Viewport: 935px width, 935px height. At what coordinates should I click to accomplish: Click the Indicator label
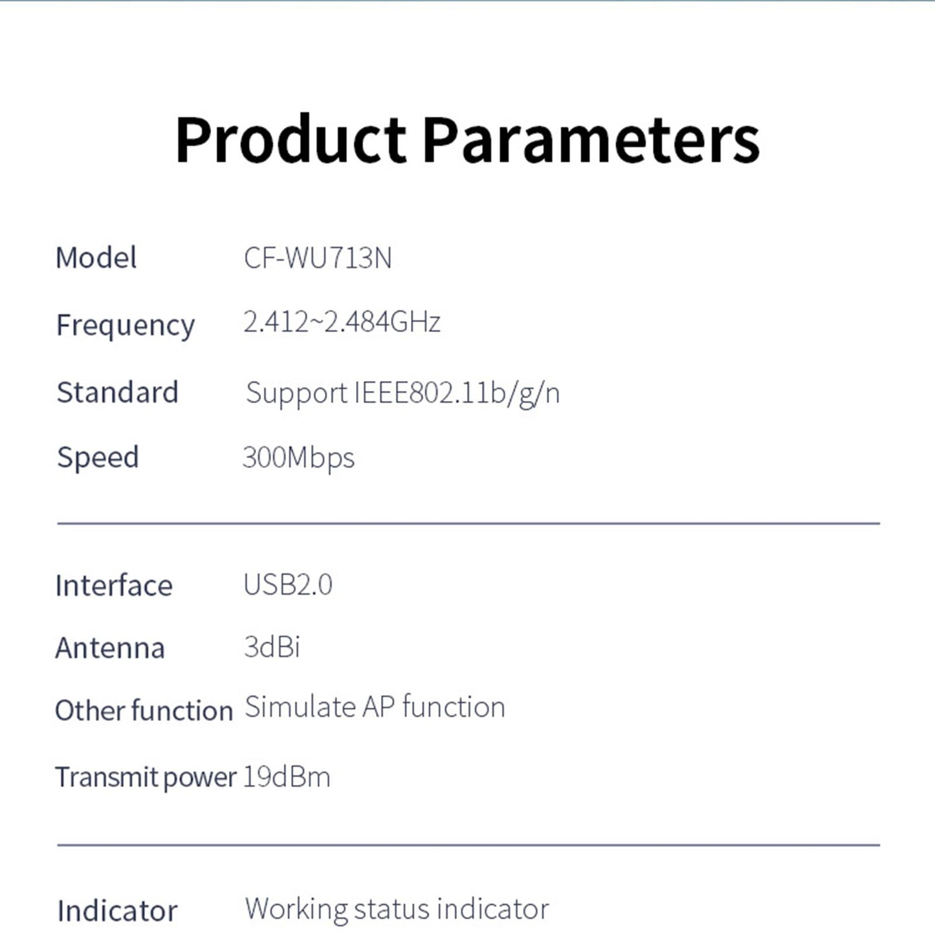point(117,911)
